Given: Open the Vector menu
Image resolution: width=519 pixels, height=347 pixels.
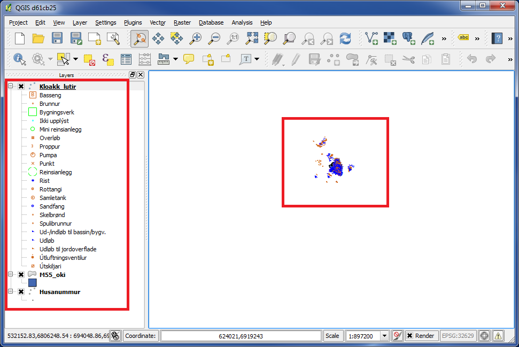Looking at the screenshot, I should pos(158,22).
